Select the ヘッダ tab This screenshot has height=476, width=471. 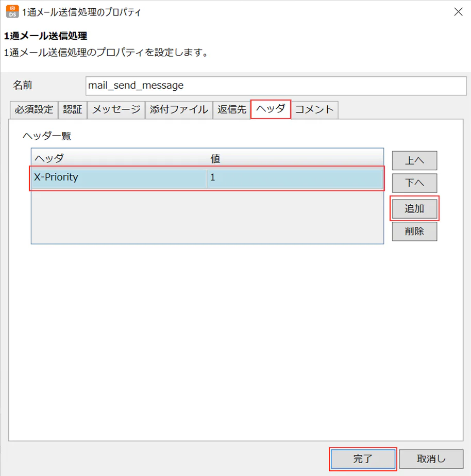click(271, 109)
